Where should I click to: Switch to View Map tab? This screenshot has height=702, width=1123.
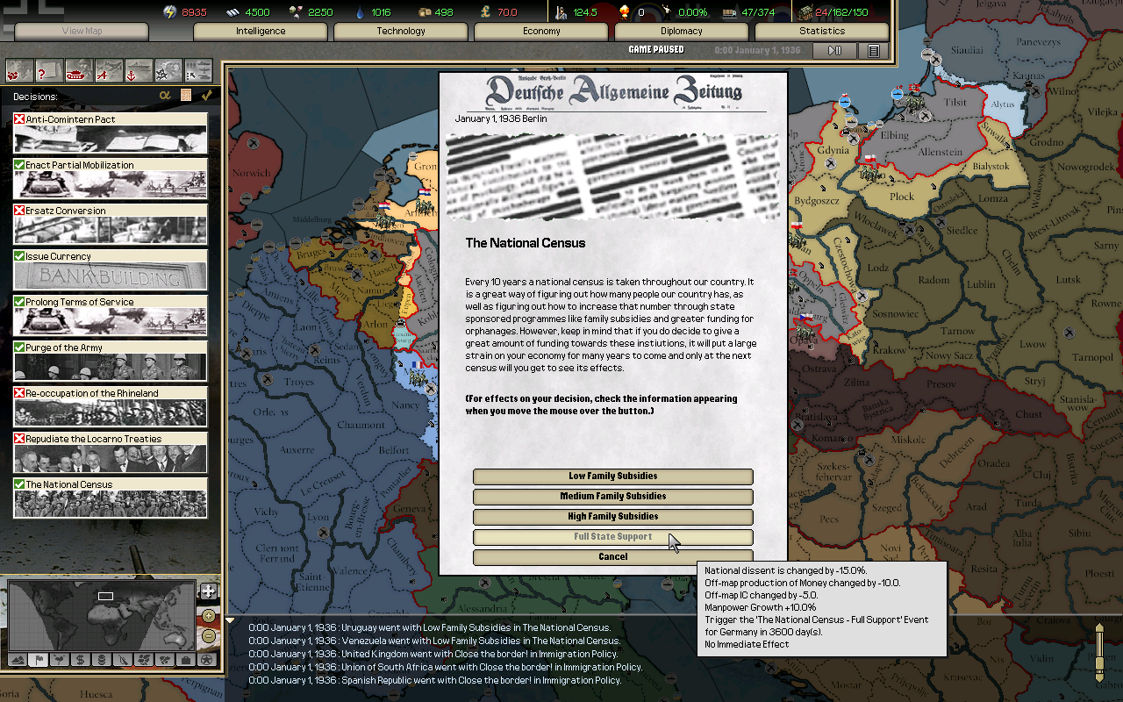82,32
